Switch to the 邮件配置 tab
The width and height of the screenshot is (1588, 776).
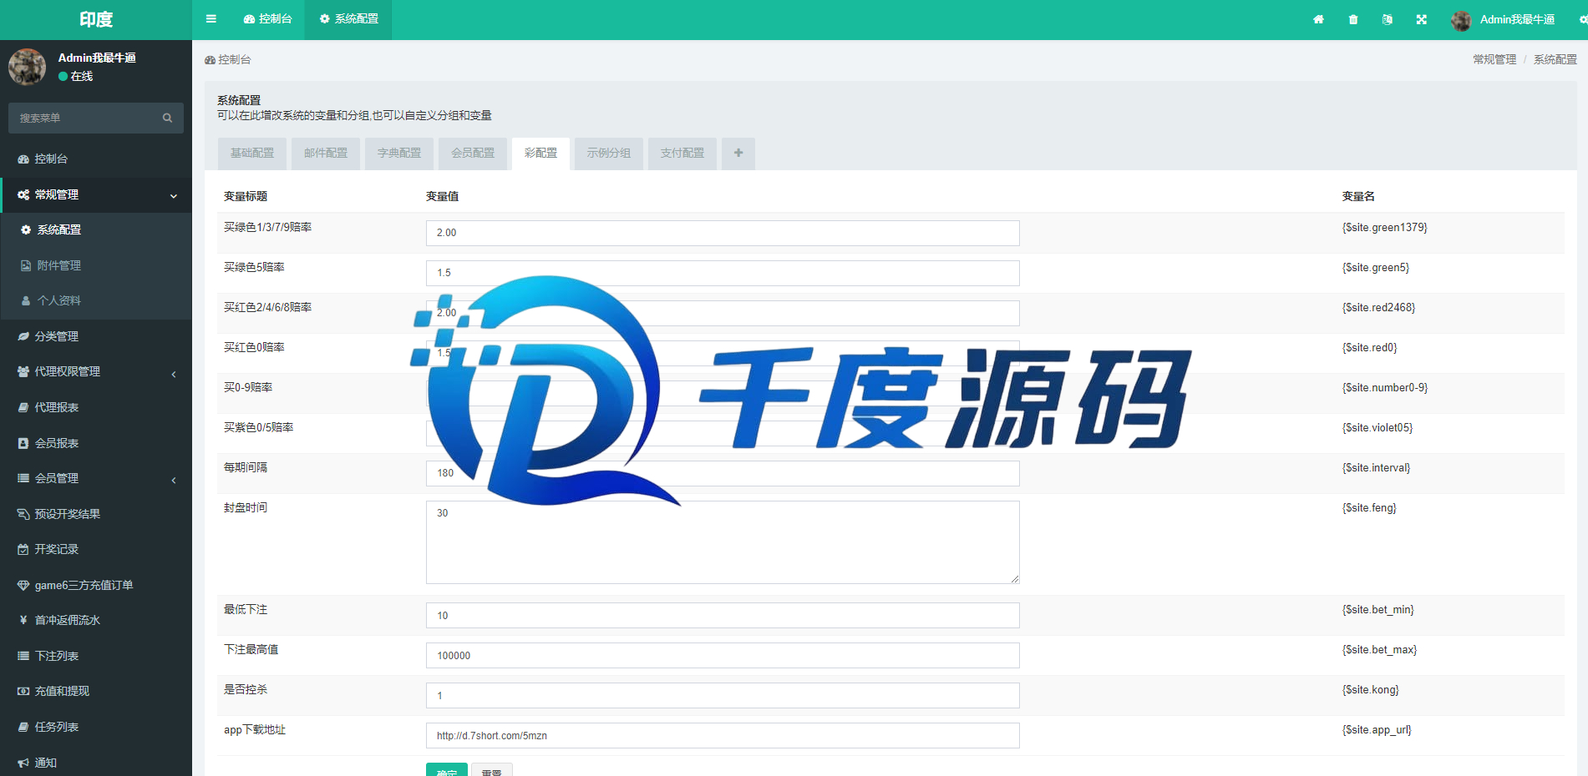click(x=326, y=154)
